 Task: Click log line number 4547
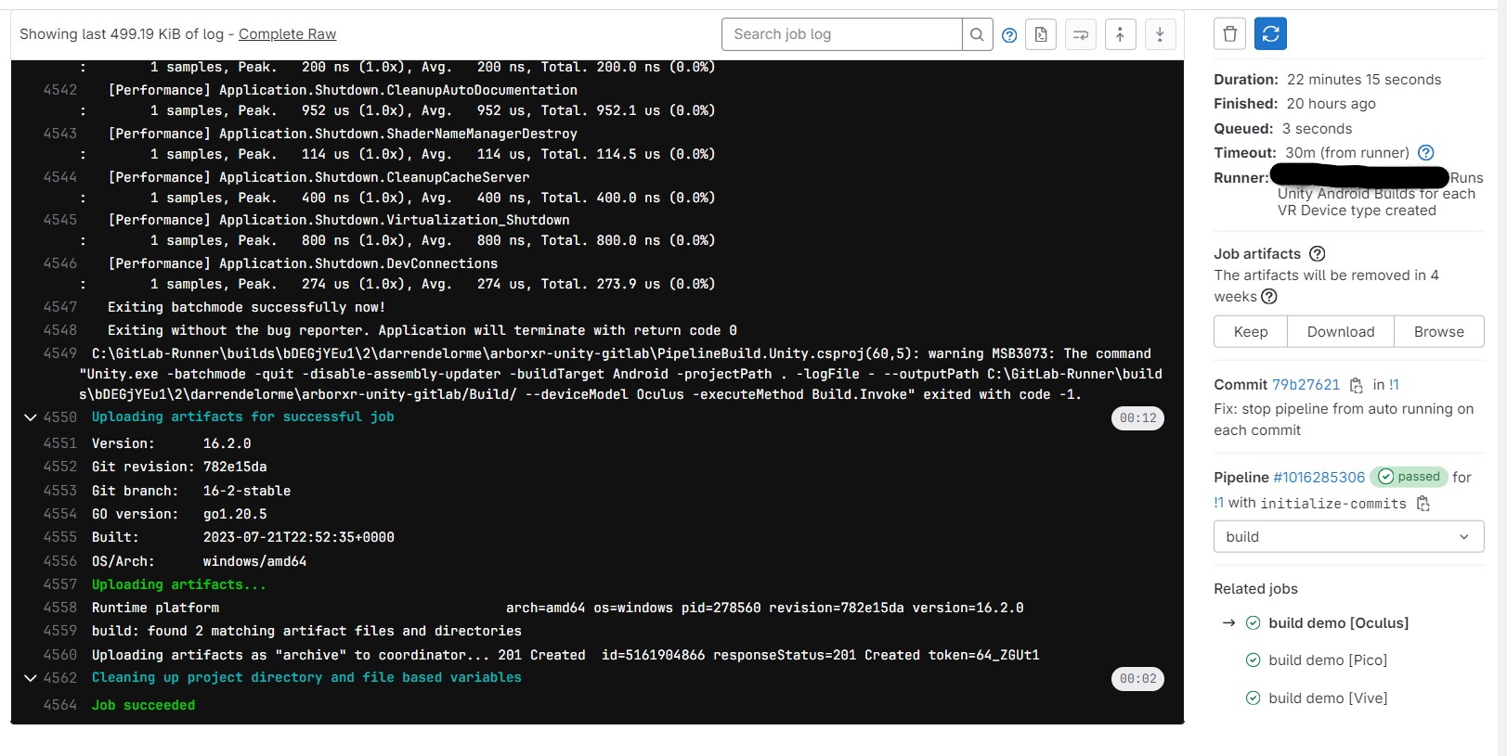[60, 307]
